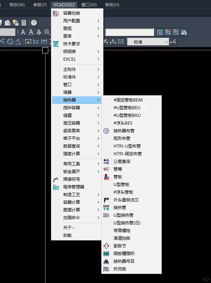
Task: Open the 标准 dimension style dropdown
Action: [148, 42]
